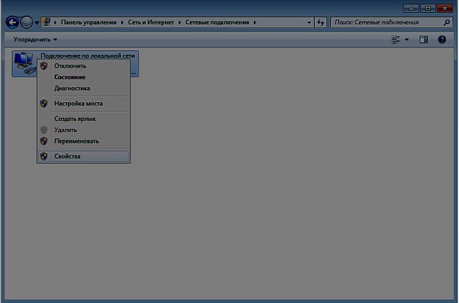Select the local area connection adapter icon
Image resolution: width=459 pixels, height=303 pixels.
click(23, 63)
